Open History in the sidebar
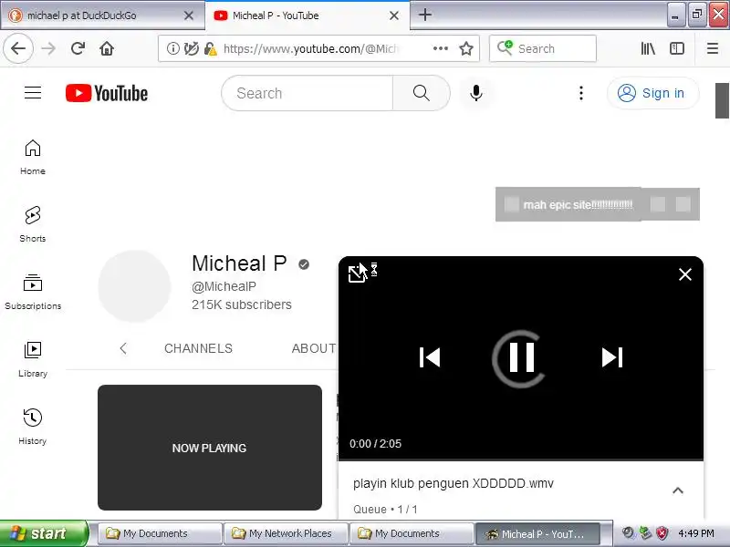The height and width of the screenshot is (547, 730). tap(33, 427)
